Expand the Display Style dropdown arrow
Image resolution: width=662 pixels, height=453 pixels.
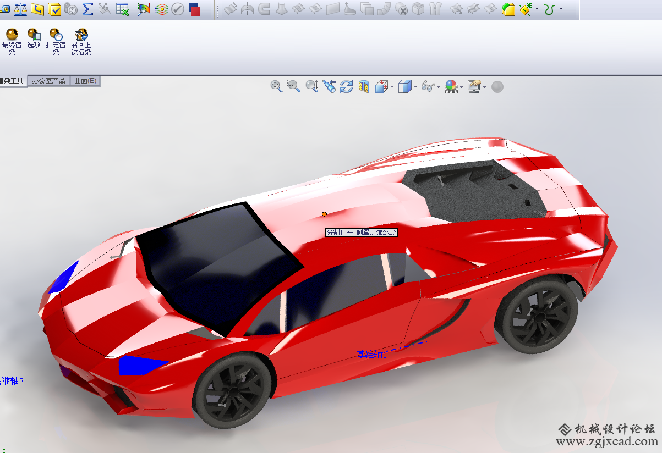pos(415,86)
